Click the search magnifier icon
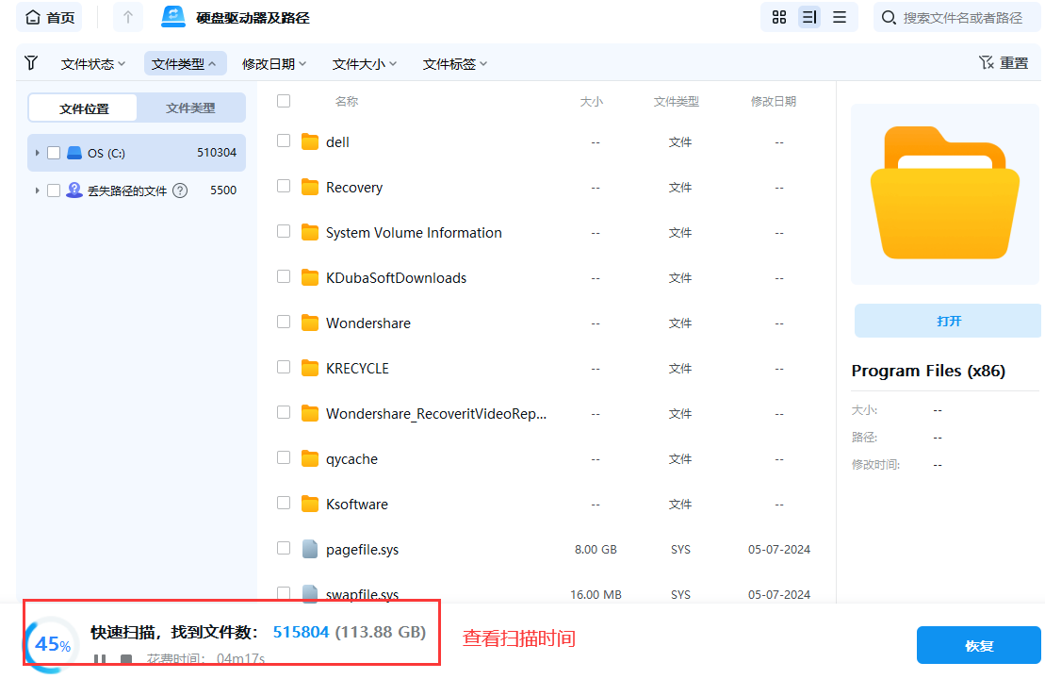 887,17
